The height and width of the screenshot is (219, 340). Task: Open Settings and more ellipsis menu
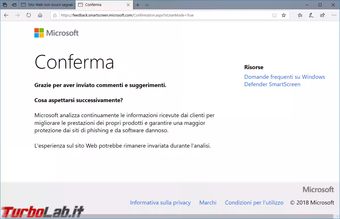click(x=334, y=15)
